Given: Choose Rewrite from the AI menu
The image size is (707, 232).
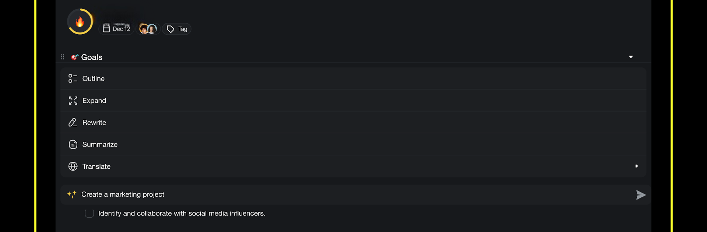Looking at the screenshot, I should 353,122.
